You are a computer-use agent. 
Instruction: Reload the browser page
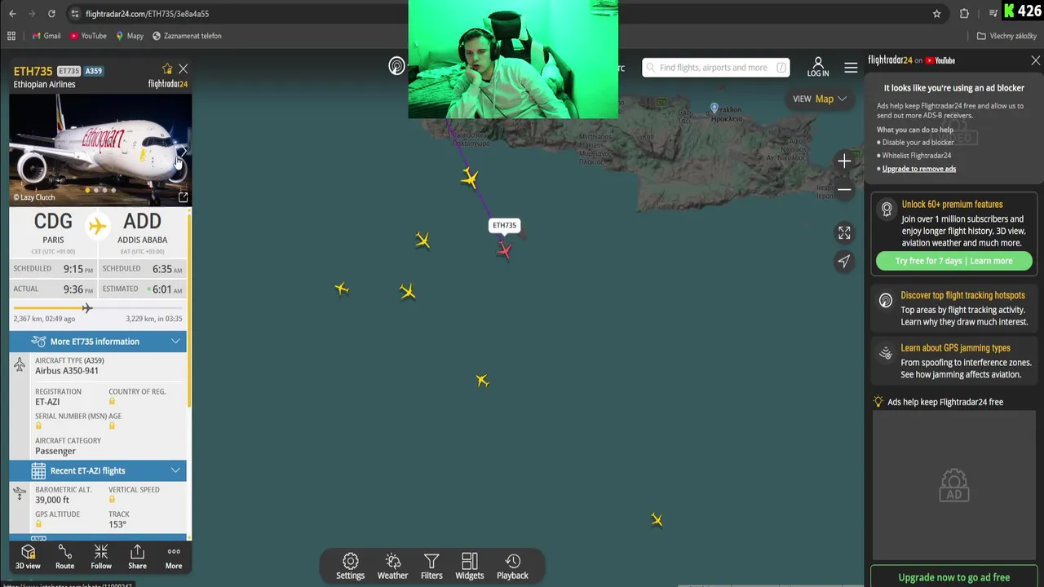(x=51, y=13)
